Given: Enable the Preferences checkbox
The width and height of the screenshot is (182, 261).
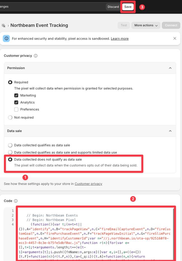Looking at the screenshot, I should coord(16,109).
